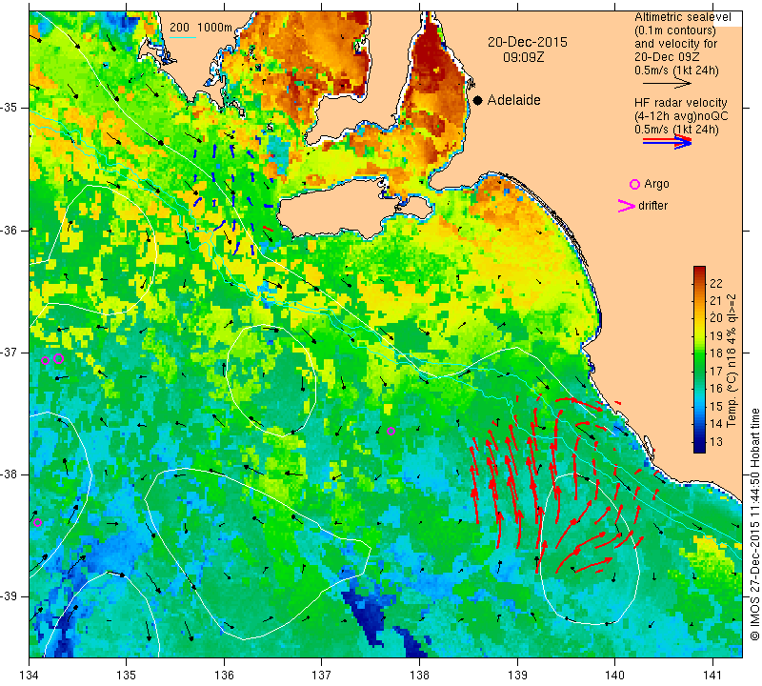Click the magenta Argo circle in the legend
The height and width of the screenshot is (686, 762).
coord(634,184)
